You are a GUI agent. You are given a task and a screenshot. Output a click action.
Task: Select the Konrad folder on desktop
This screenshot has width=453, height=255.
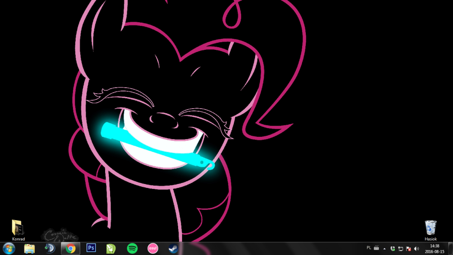[x=18, y=229]
